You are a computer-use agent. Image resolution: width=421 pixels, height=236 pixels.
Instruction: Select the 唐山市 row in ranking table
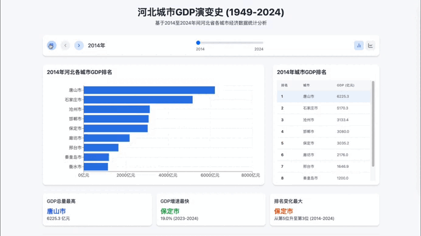pyautogui.click(x=324, y=96)
